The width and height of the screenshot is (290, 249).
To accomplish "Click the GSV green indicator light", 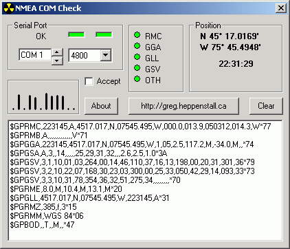I will coord(137,68).
